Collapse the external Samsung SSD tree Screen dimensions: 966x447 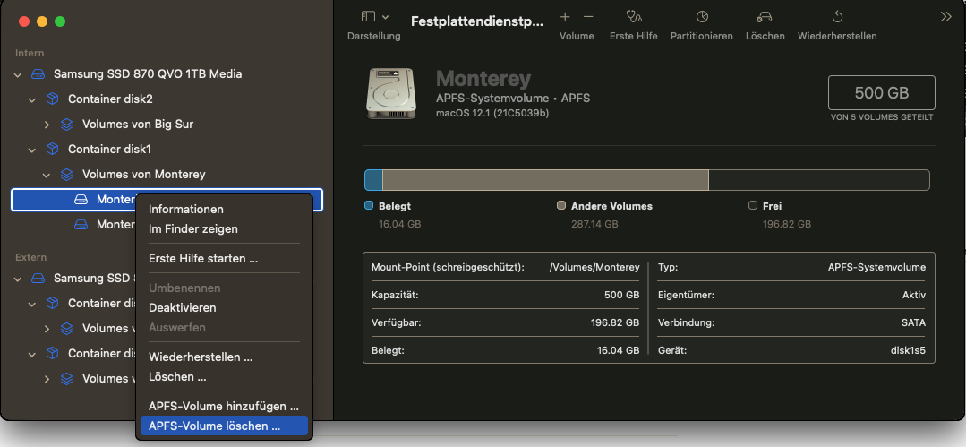(x=17, y=279)
